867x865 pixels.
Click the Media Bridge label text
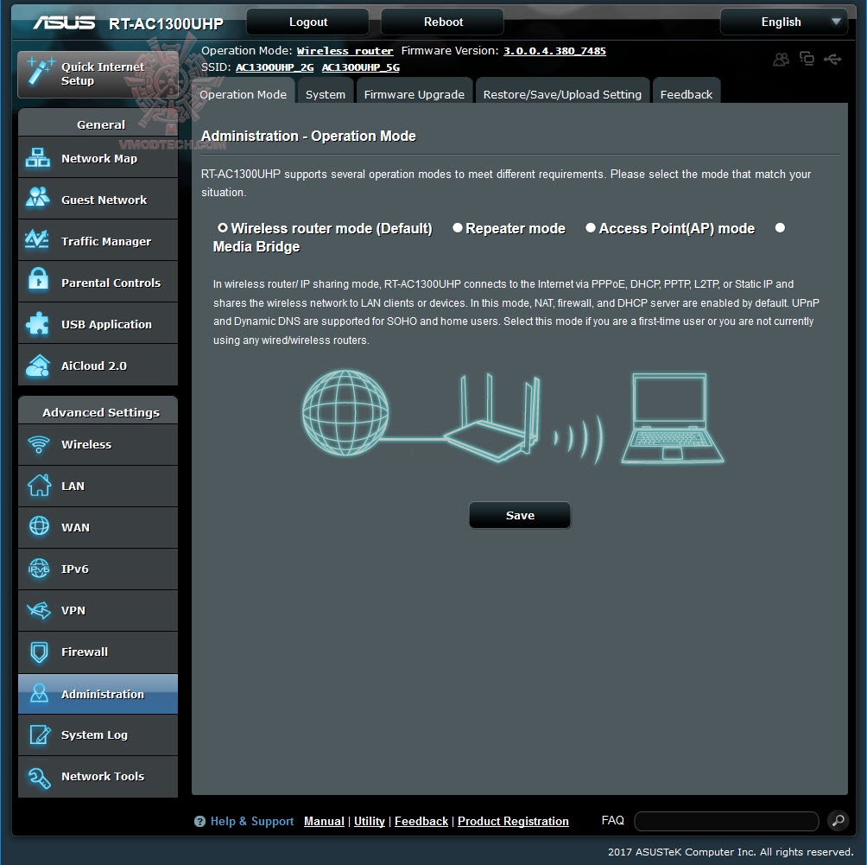click(x=256, y=247)
